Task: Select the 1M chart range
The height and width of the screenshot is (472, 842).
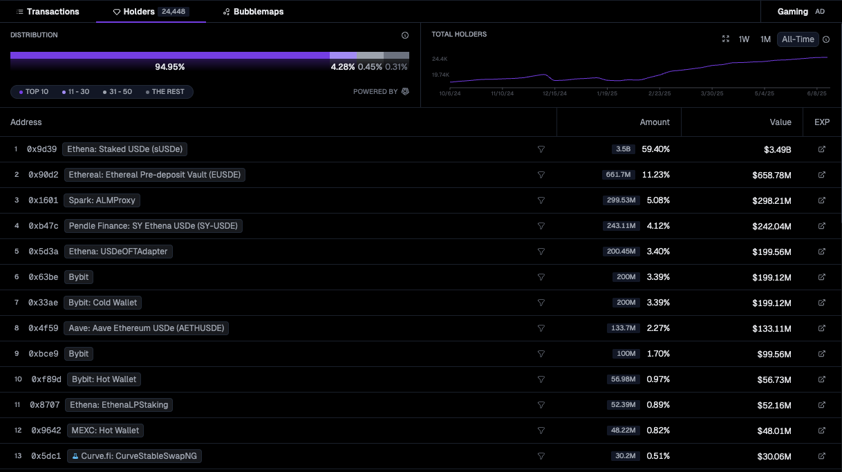Action: point(765,39)
